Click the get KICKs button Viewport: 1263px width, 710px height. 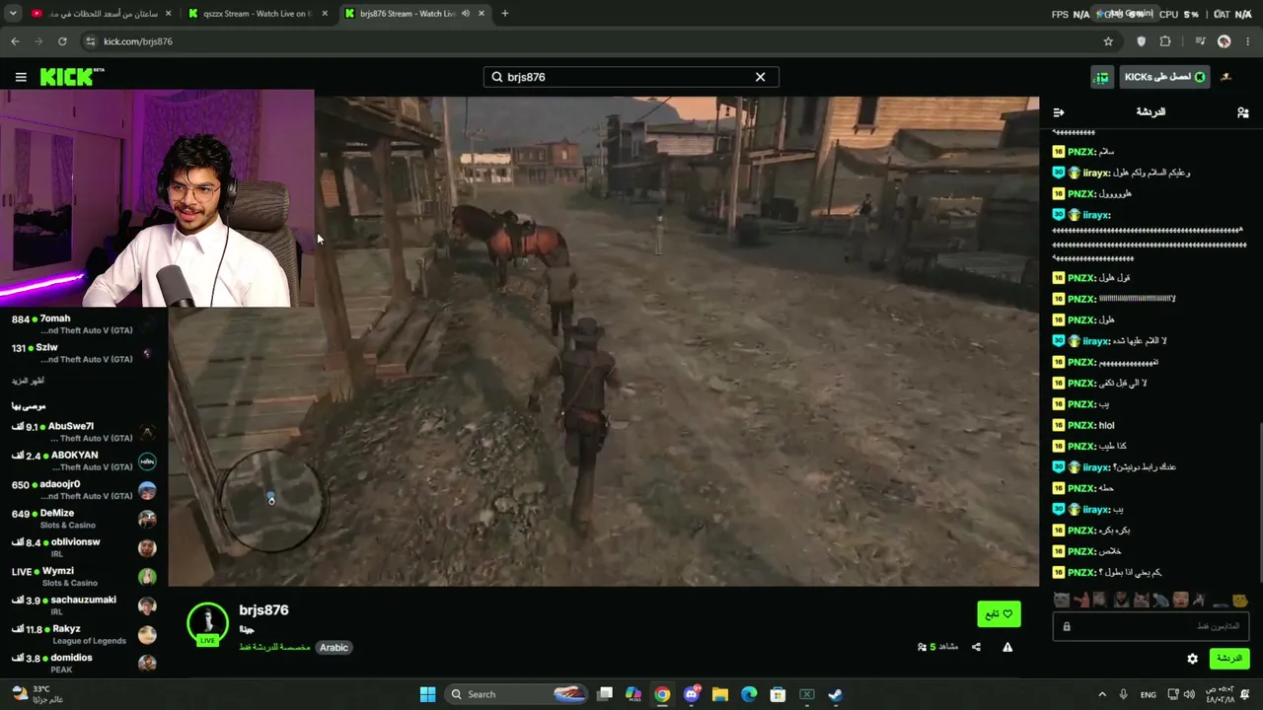(x=1164, y=77)
